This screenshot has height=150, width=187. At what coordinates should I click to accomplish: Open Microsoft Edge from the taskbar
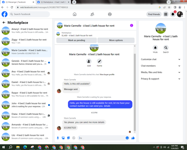25,147
